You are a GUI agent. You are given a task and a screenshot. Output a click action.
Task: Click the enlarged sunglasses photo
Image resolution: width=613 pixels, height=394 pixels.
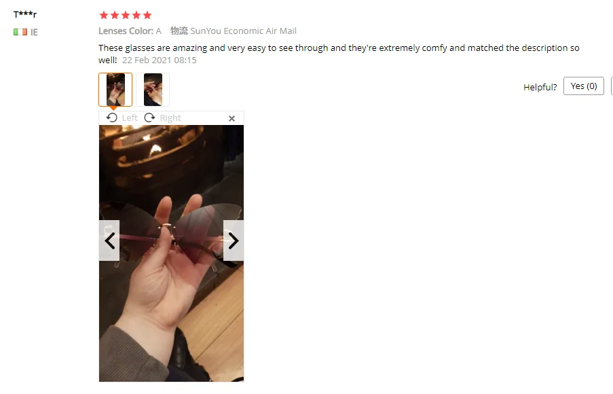point(171,253)
